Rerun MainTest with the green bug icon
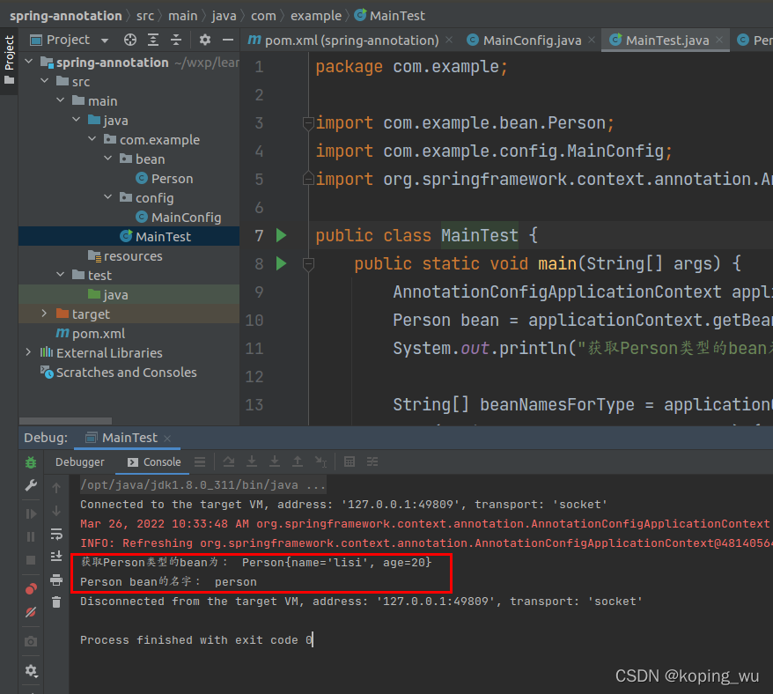The height and width of the screenshot is (694, 773). pyautogui.click(x=31, y=462)
